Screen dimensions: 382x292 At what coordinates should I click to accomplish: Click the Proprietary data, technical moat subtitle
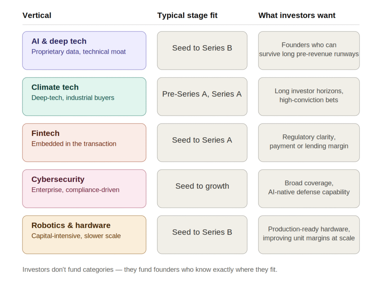click(78, 51)
